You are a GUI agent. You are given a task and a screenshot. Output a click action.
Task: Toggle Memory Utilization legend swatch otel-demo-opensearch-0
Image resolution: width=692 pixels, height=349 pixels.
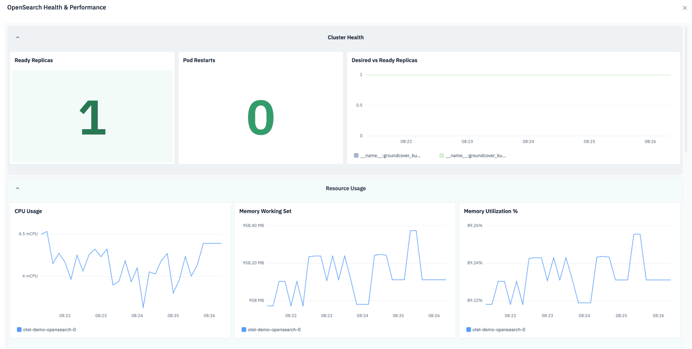[x=468, y=330]
